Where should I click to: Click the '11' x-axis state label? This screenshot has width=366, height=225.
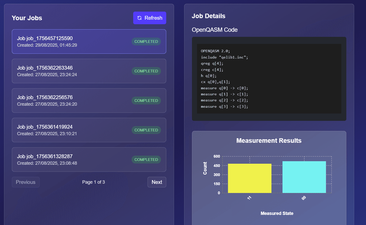(249, 198)
